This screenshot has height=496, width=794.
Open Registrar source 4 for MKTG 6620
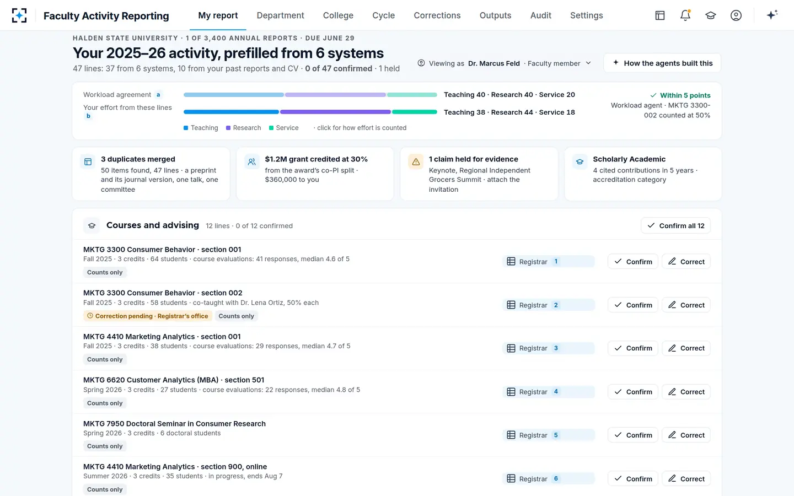pyautogui.click(x=550, y=392)
